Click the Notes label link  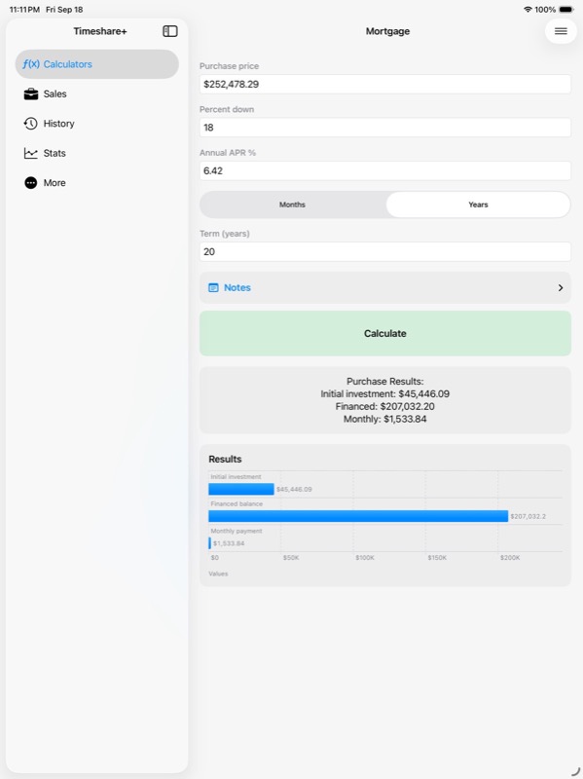pyautogui.click(x=237, y=287)
